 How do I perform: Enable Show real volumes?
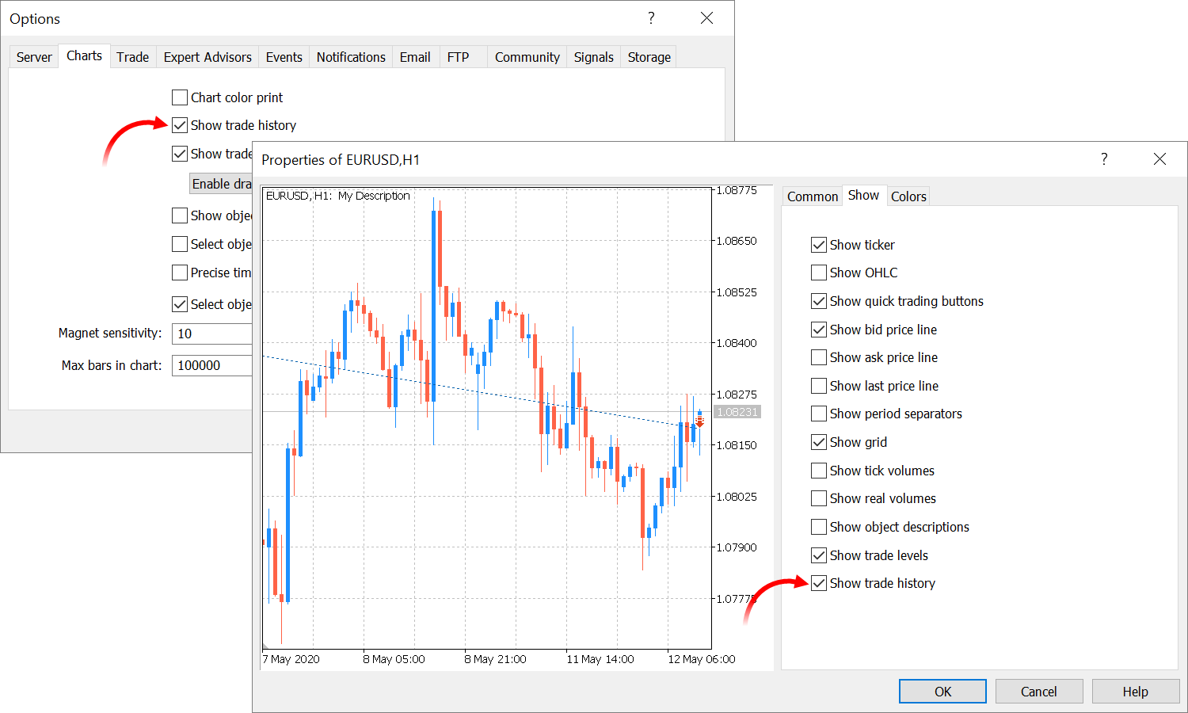point(819,498)
